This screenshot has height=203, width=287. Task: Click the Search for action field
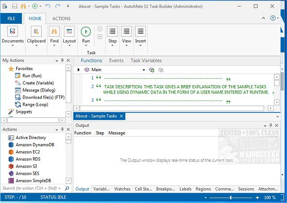coord(32,189)
